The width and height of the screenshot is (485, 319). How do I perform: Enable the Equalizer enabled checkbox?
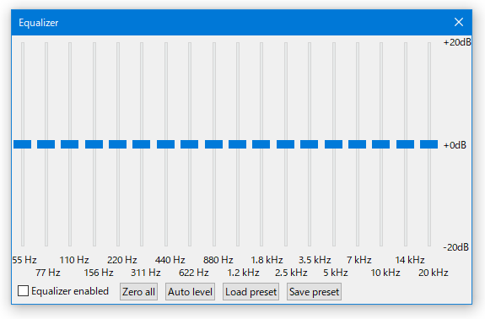[24, 291]
